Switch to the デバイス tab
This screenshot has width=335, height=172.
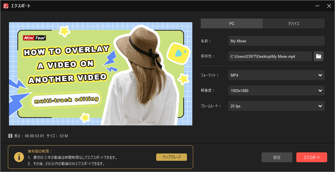[294, 24]
